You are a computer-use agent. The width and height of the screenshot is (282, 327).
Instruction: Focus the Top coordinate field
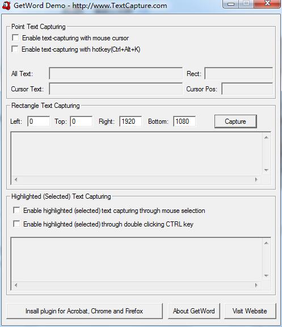(x=81, y=121)
